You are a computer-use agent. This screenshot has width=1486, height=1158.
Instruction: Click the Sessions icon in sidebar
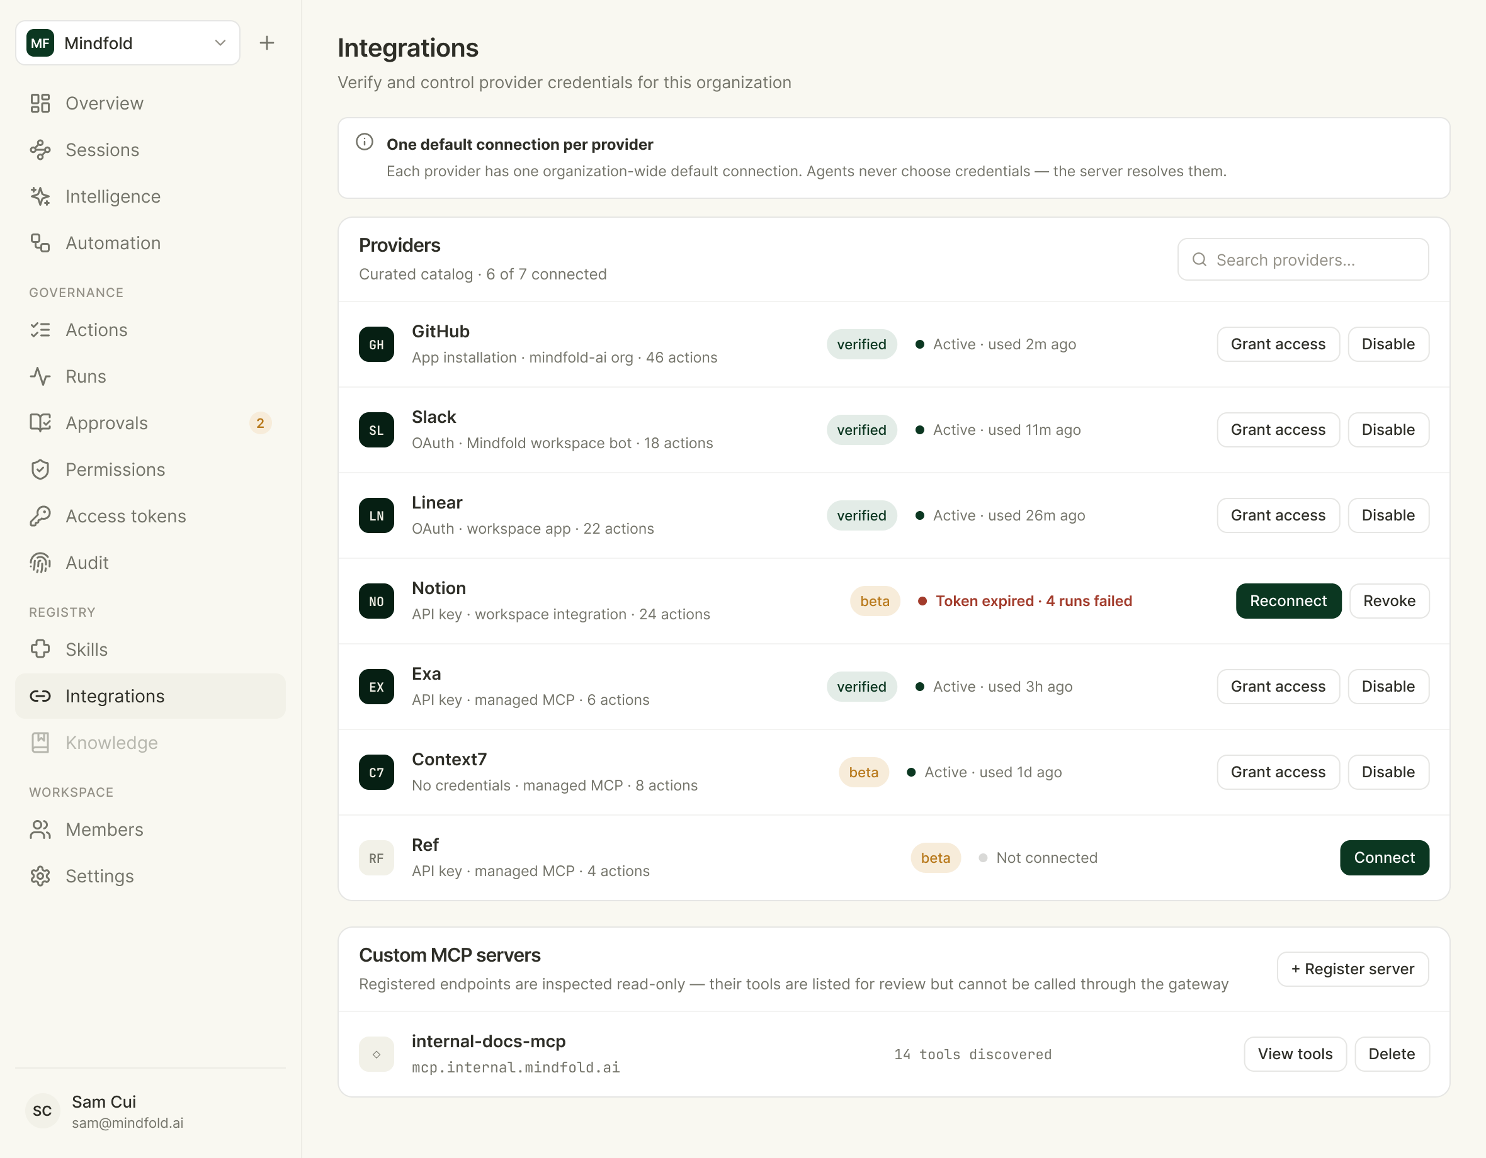[40, 150]
